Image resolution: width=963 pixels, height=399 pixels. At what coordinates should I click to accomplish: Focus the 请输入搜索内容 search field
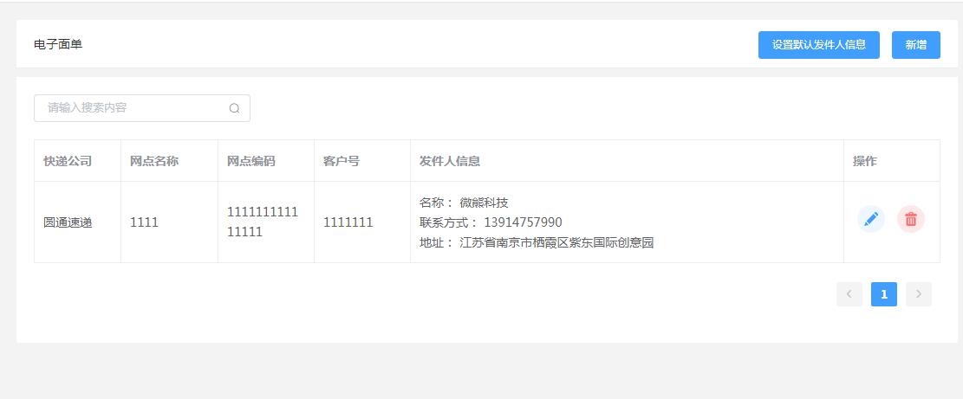(x=142, y=108)
